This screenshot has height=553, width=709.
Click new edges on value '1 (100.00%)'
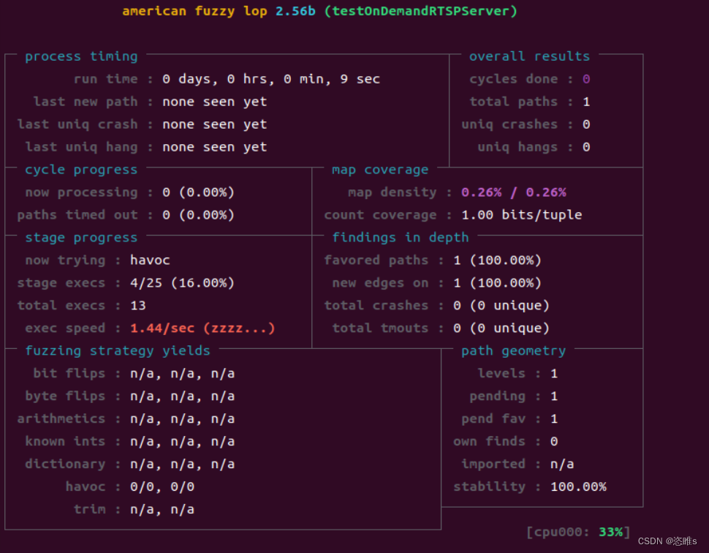tap(497, 283)
